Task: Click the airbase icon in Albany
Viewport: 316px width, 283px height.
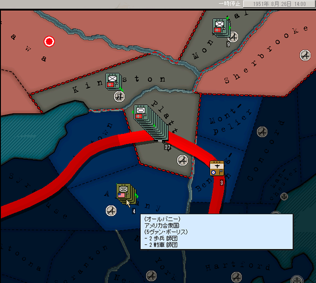Action: tap(111, 211)
